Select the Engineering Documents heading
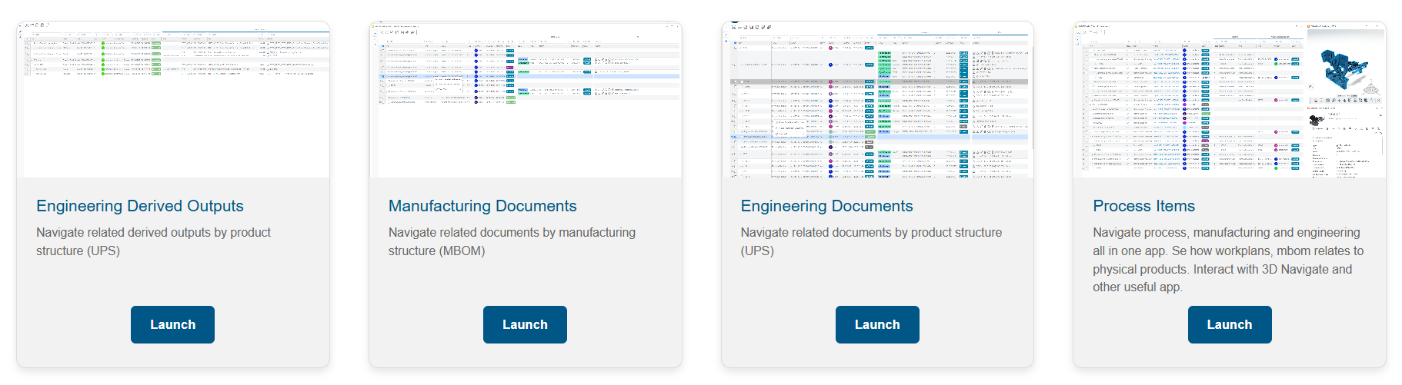 (x=826, y=206)
